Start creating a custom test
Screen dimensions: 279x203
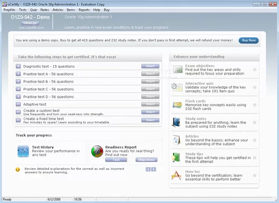tap(150, 112)
